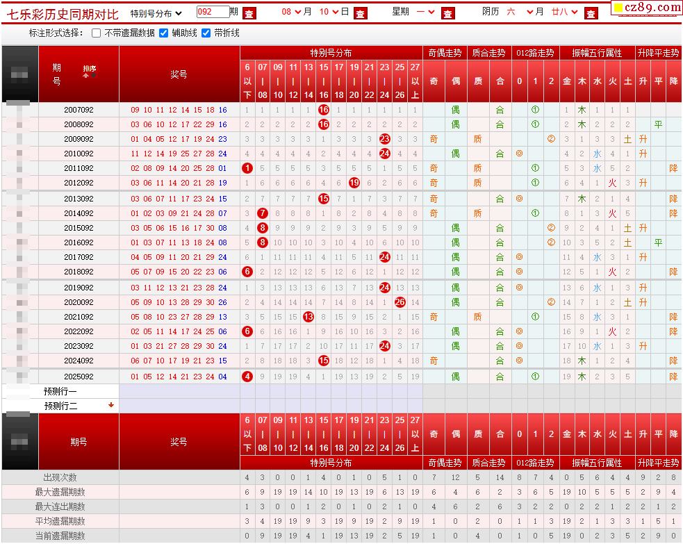Viewport: 683px width, 544px height.
Task: Click the issue number input field showing 092
Action: pyautogui.click(x=213, y=12)
